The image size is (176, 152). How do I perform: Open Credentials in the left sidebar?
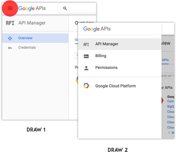[x=27, y=48]
